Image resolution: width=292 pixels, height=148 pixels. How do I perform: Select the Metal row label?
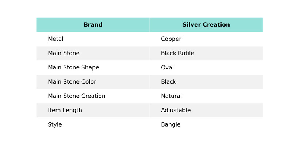pyautogui.click(x=55, y=39)
